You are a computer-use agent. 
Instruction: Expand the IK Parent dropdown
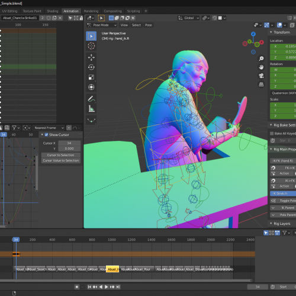(x=283, y=208)
